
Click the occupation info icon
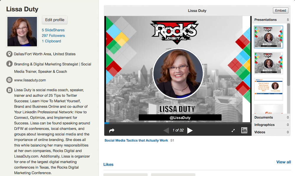click(9, 64)
